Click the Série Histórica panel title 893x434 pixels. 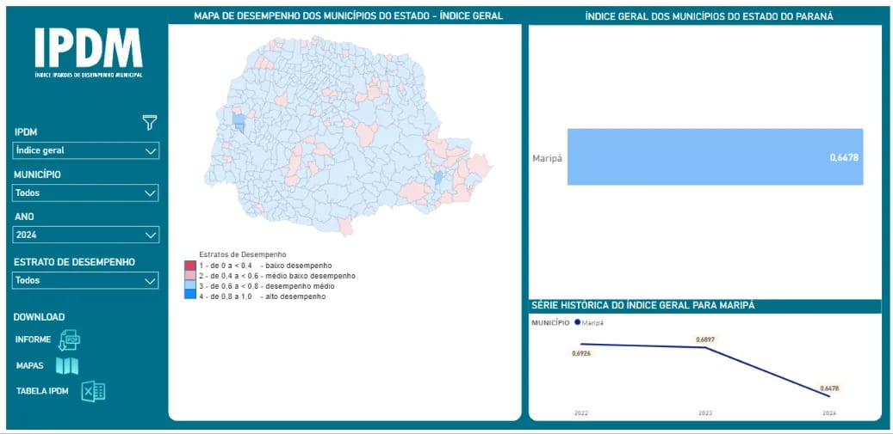[x=643, y=306]
